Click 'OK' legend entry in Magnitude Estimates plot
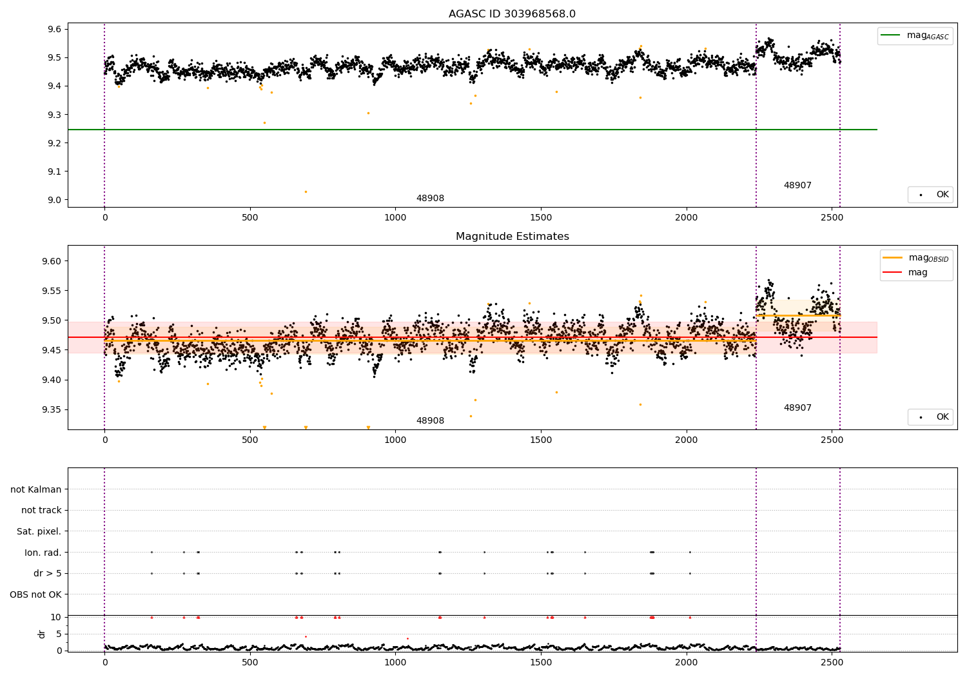Image resolution: width=967 pixels, height=677 pixels. pyautogui.click(x=943, y=417)
